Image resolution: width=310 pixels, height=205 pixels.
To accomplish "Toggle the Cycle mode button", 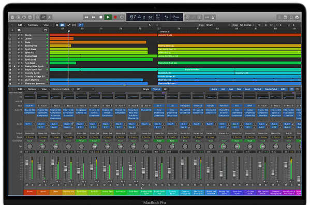I will 122,17.
